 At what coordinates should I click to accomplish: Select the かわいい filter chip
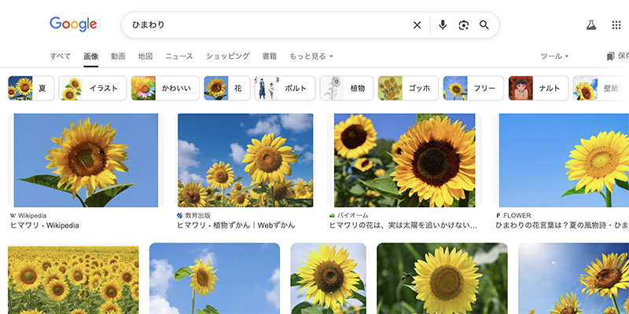click(x=165, y=88)
